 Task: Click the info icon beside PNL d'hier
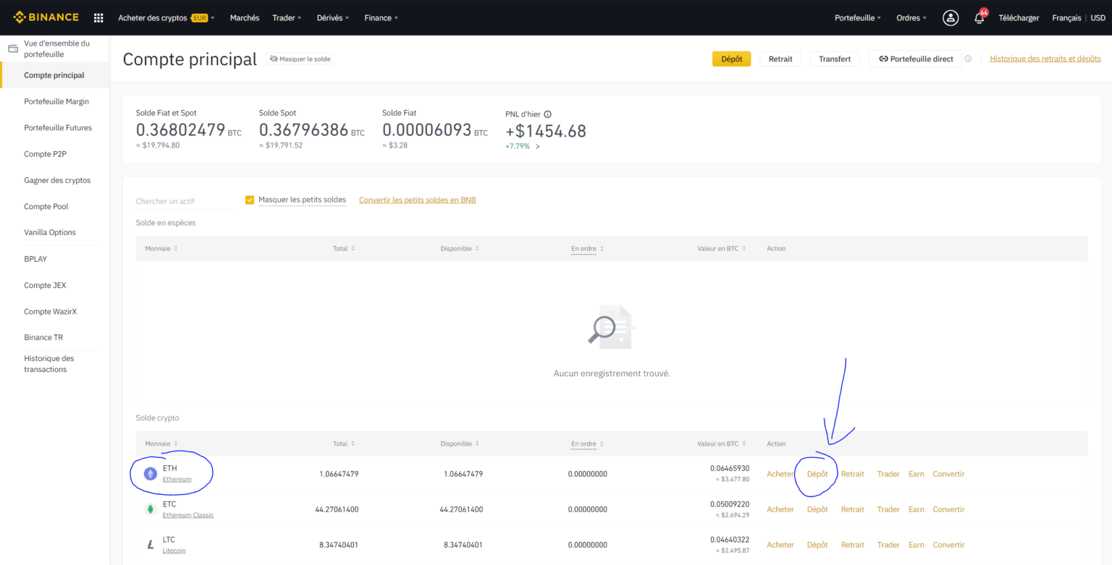coord(547,114)
